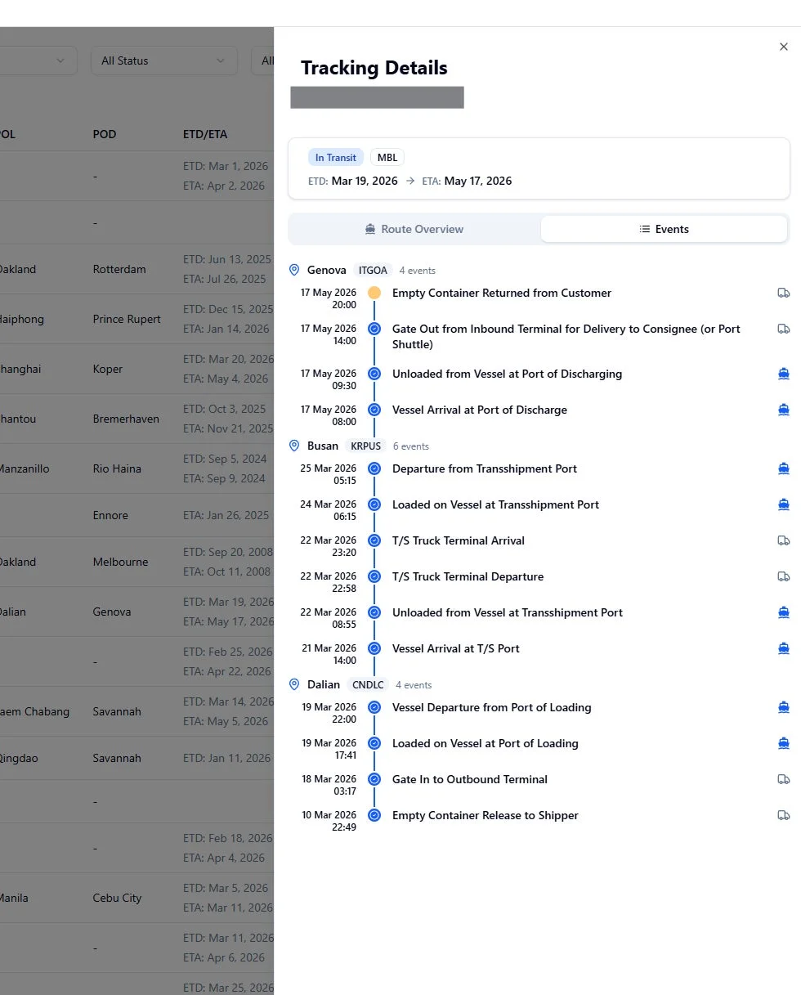Select the Events tab
This screenshot has width=801, height=995.
pyautogui.click(x=664, y=229)
